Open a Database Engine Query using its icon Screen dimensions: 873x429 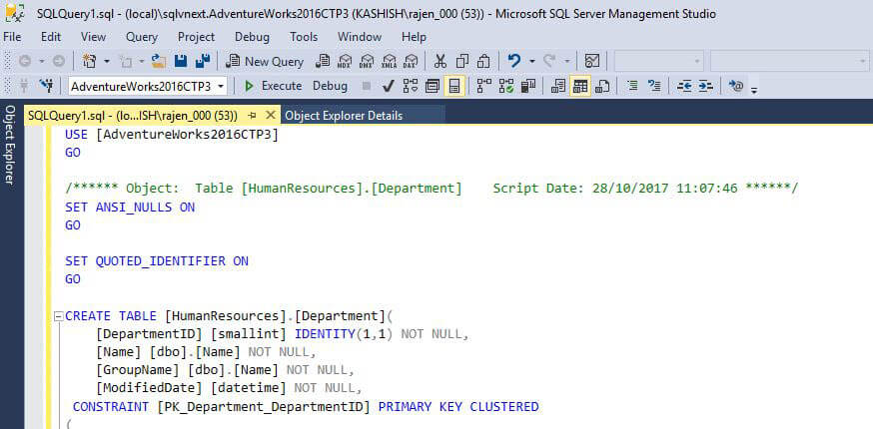pos(323,61)
